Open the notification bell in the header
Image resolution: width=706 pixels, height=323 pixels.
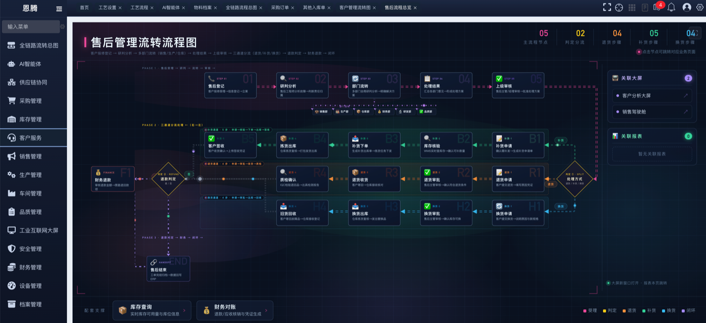pos(671,7)
